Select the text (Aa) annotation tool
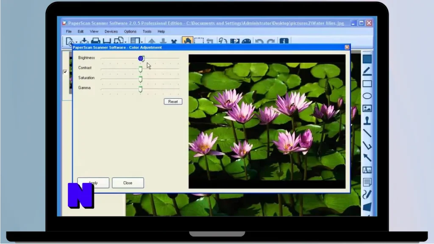This screenshot has height=244, width=434. tap(367, 170)
